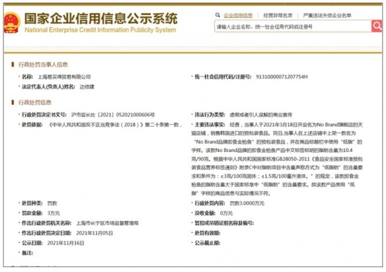Viewport: 386px width, 272px height.
Task: Click credit code 91310000071207754H
Action: coord(282,77)
